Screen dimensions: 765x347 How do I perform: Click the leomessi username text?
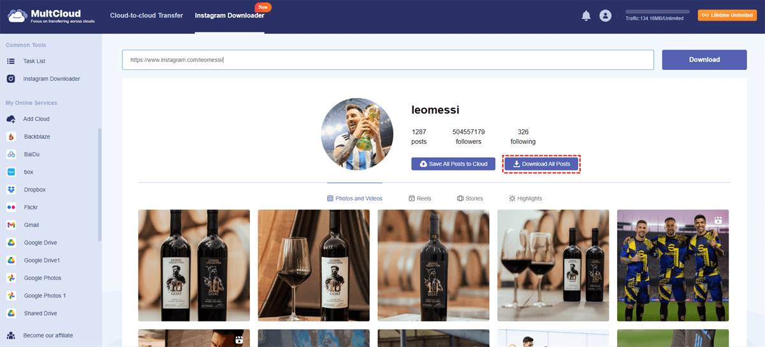[435, 110]
